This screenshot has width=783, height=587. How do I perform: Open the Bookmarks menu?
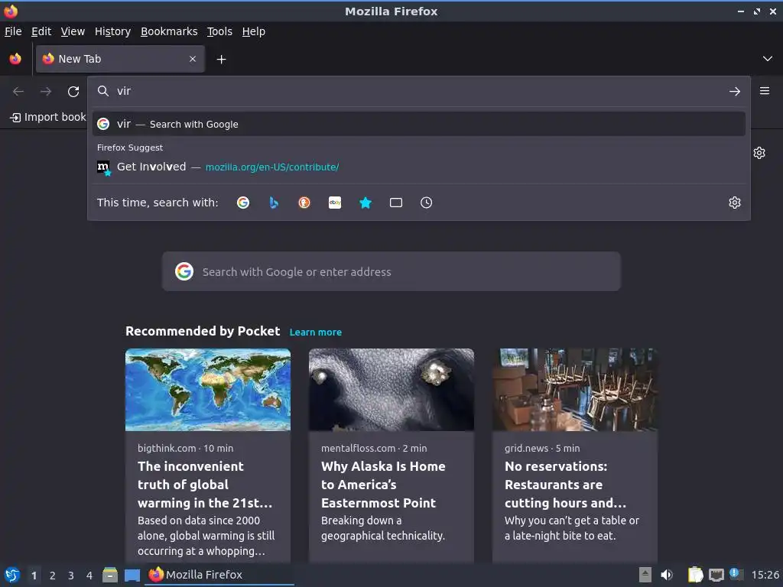coord(169,31)
